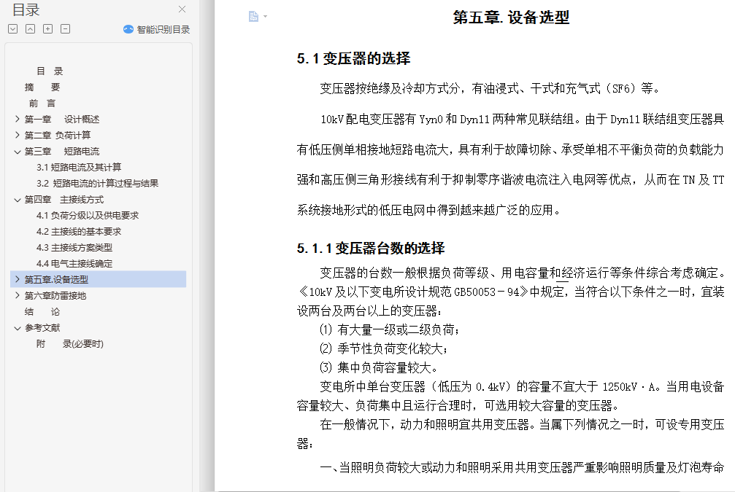735x492 pixels.
Task: Click the 目录 pane title
Action: [26, 9]
